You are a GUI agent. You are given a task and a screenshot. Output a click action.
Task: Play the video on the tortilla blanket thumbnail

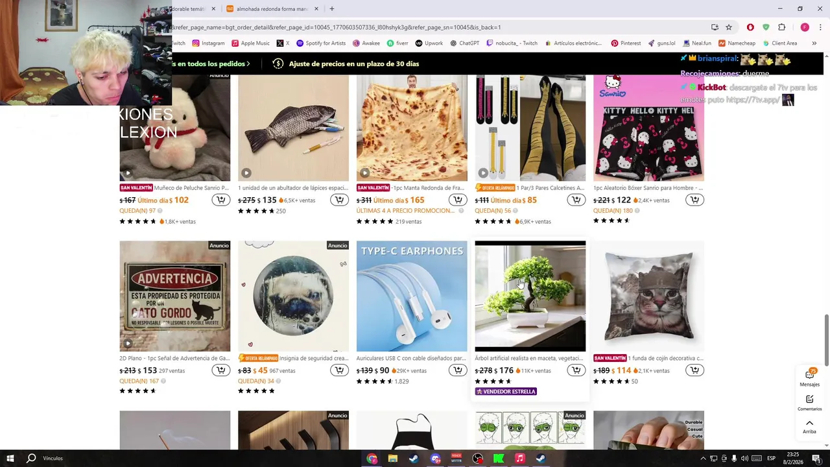click(x=364, y=173)
